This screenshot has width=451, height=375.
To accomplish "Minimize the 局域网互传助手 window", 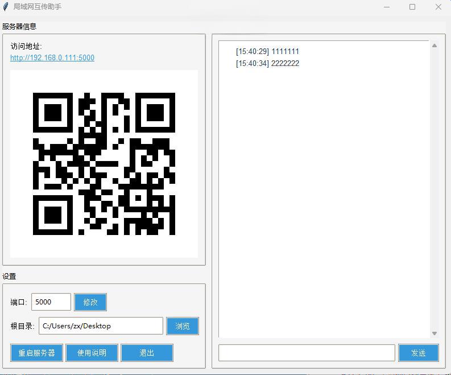I will (387, 7).
